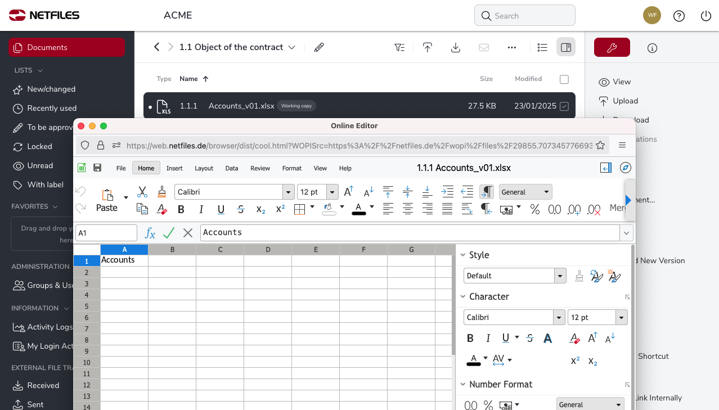This screenshot has height=410, width=719.
Task: Open the font name dropdown in the toolbar
Action: pyautogui.click(x=289, y=192)
